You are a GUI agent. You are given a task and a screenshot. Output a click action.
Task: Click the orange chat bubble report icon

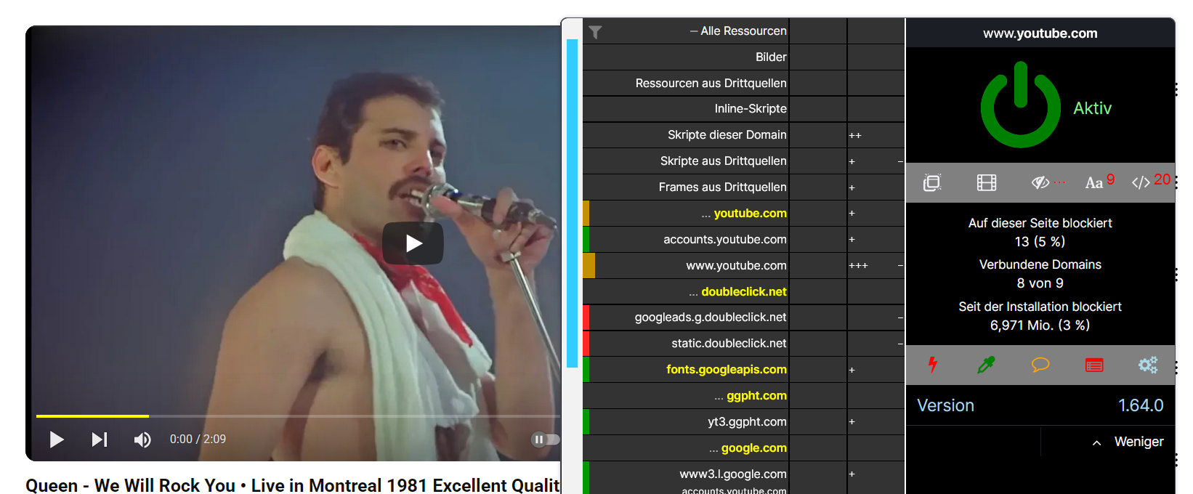click(1040, 365)
